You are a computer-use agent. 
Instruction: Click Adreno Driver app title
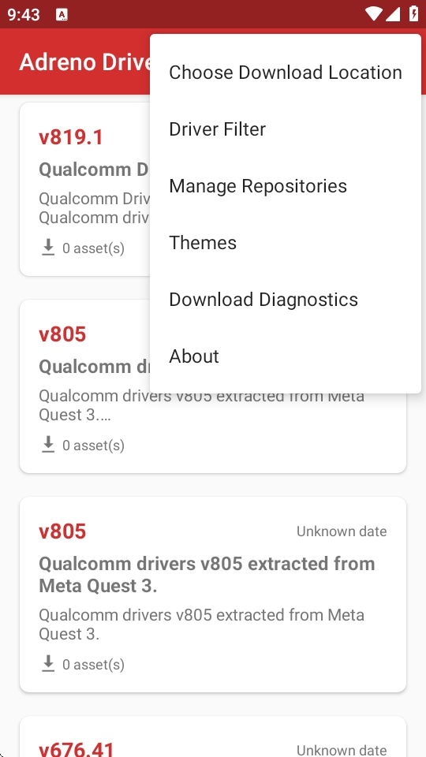tap(85, 62)
